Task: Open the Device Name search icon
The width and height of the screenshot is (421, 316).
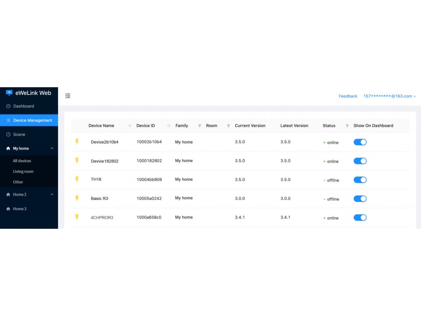Action: [130, 126]
